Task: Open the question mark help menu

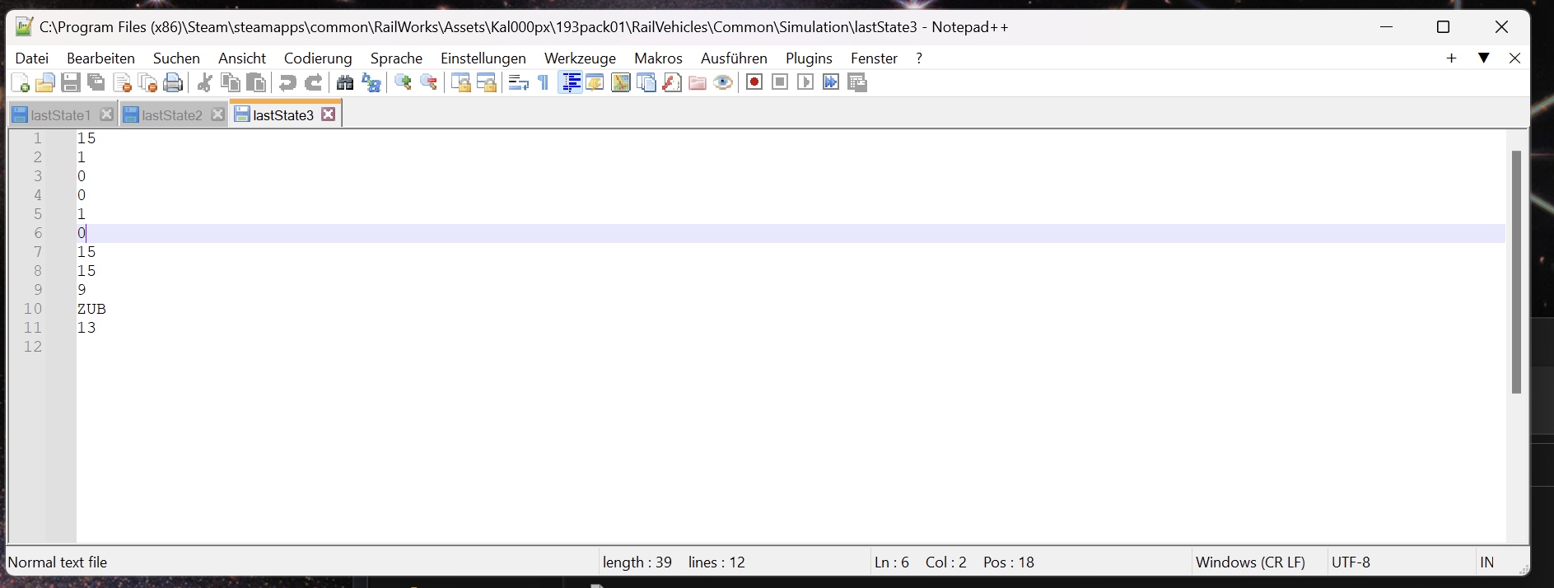Action: [x=919, y=58]
